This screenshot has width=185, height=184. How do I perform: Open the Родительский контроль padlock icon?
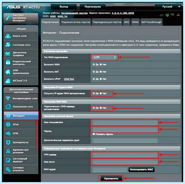8,62
